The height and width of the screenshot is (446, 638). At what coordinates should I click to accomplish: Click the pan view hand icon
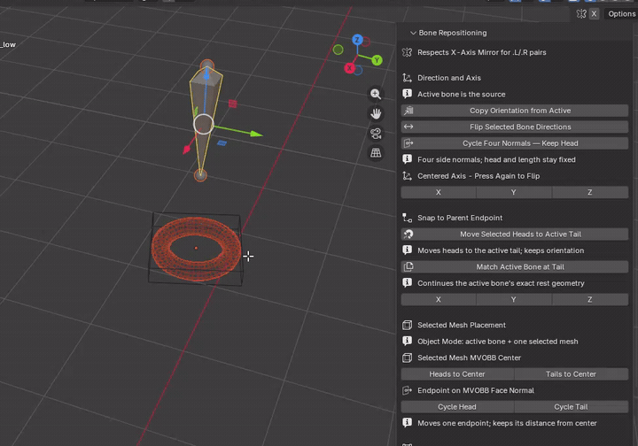click(x=376, y=114)
